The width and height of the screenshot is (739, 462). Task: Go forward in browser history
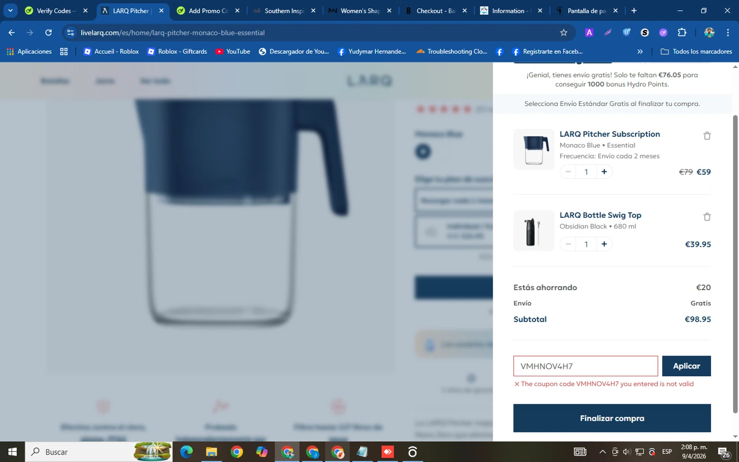30,33
